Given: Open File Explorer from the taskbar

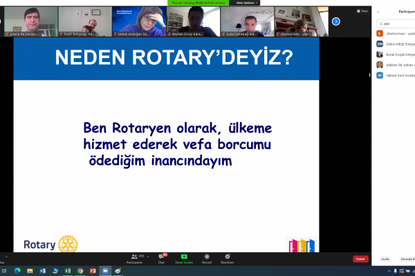Looking at the screenshot, I should click(x=30, y=270).
